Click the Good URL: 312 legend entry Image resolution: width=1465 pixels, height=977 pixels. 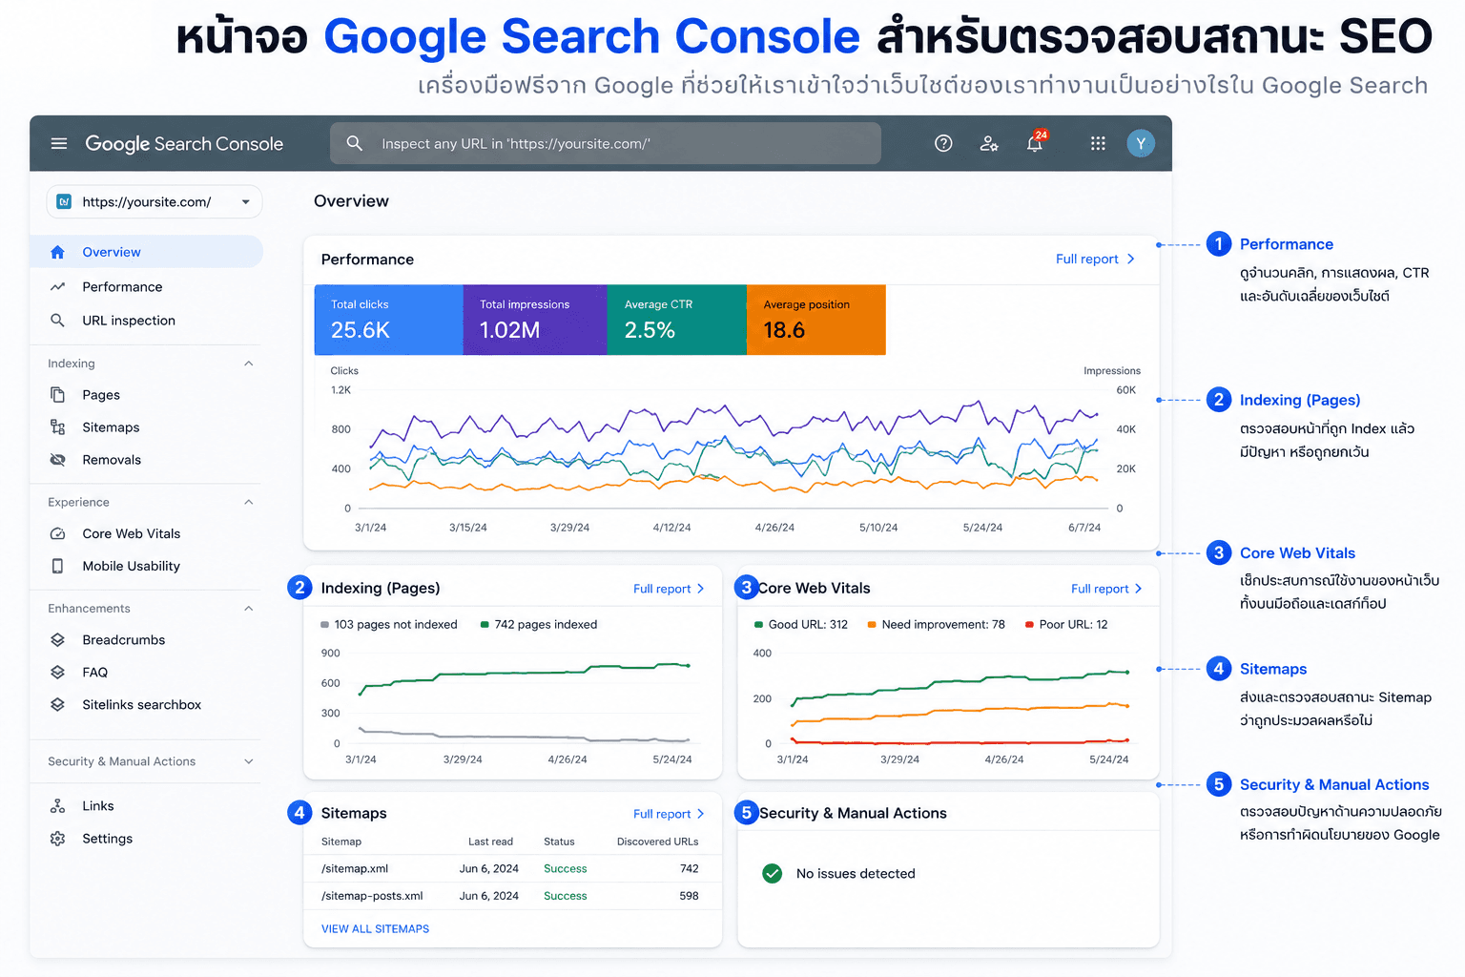point(801,625)
